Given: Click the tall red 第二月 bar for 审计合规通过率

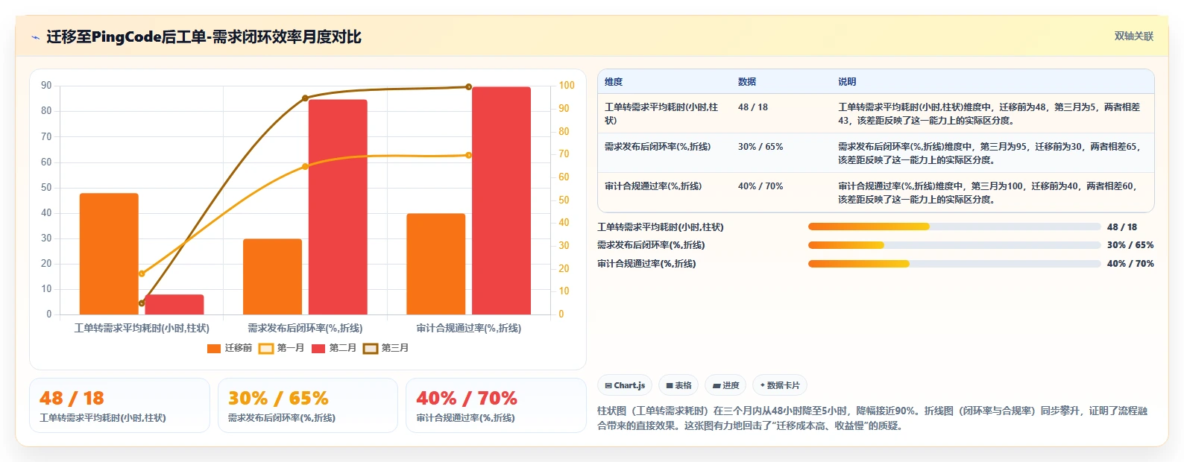Looking at the screenshot, I should click(x=502, y=200).
